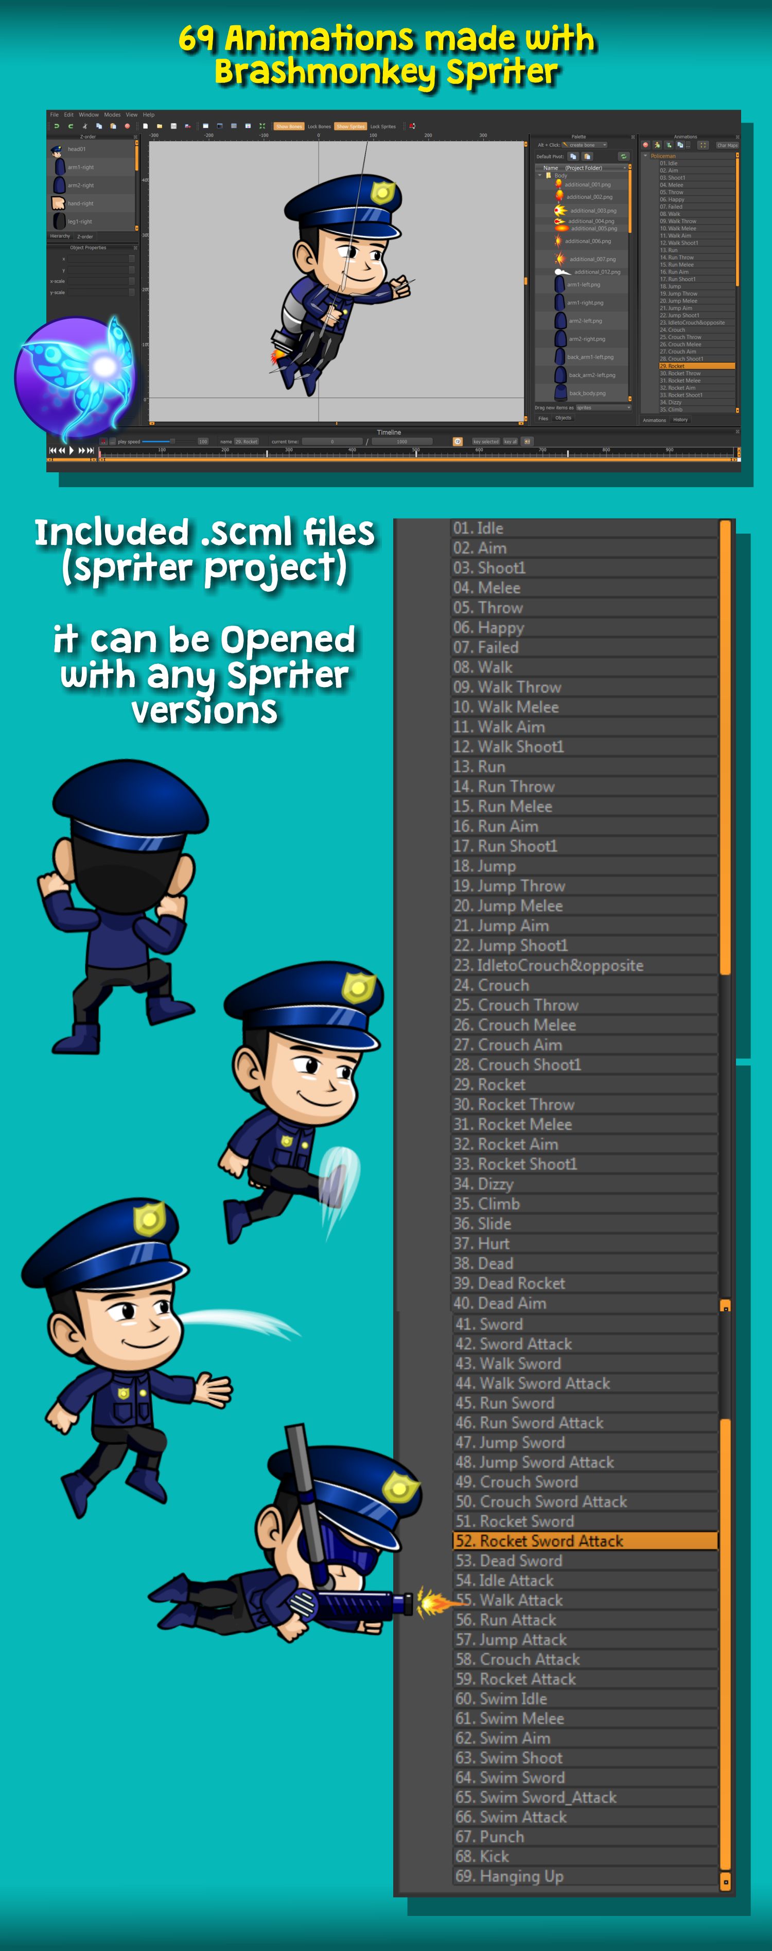Click the timeline play button
772x1951 pixels.
[x=71, y=450]
